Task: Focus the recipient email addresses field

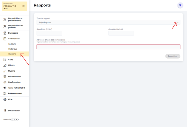Action: 108,47
